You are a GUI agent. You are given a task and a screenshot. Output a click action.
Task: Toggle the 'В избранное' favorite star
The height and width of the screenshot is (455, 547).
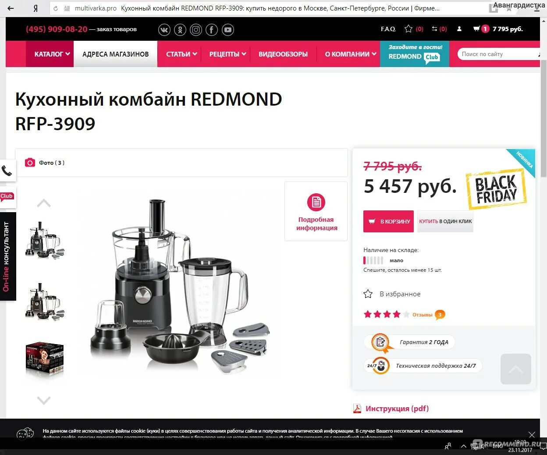(368, 294)
